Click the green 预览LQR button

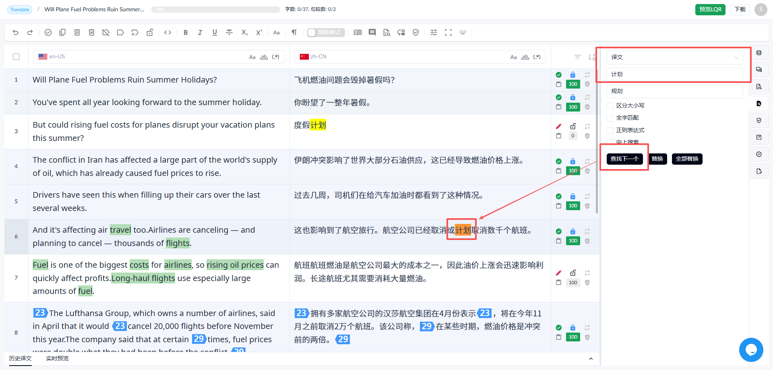pyautogui.click(x=710, y=9)
